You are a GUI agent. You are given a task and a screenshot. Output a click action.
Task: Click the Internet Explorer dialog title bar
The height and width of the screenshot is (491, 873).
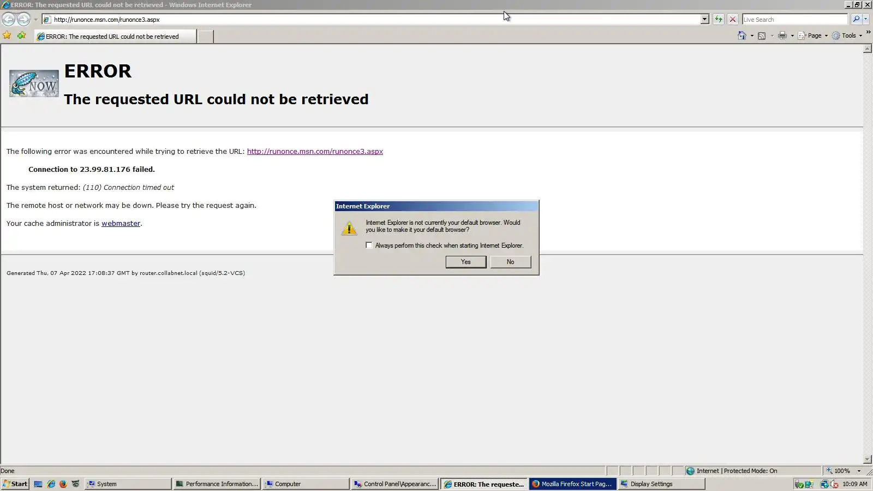click(x=436, y=206)
